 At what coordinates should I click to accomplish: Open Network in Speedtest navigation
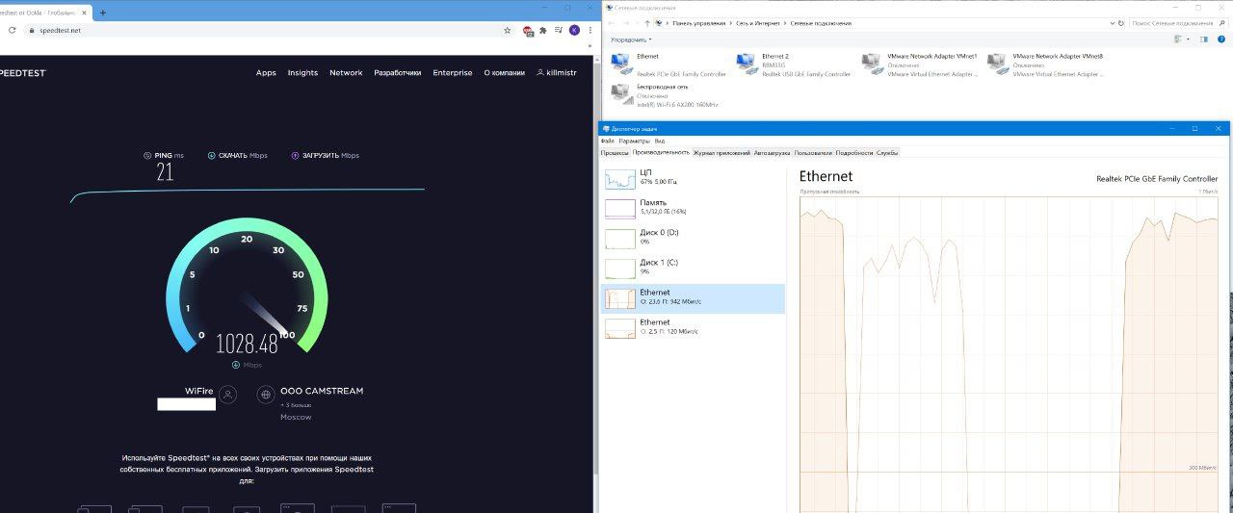pyautogui.click(x=346, y=72)
